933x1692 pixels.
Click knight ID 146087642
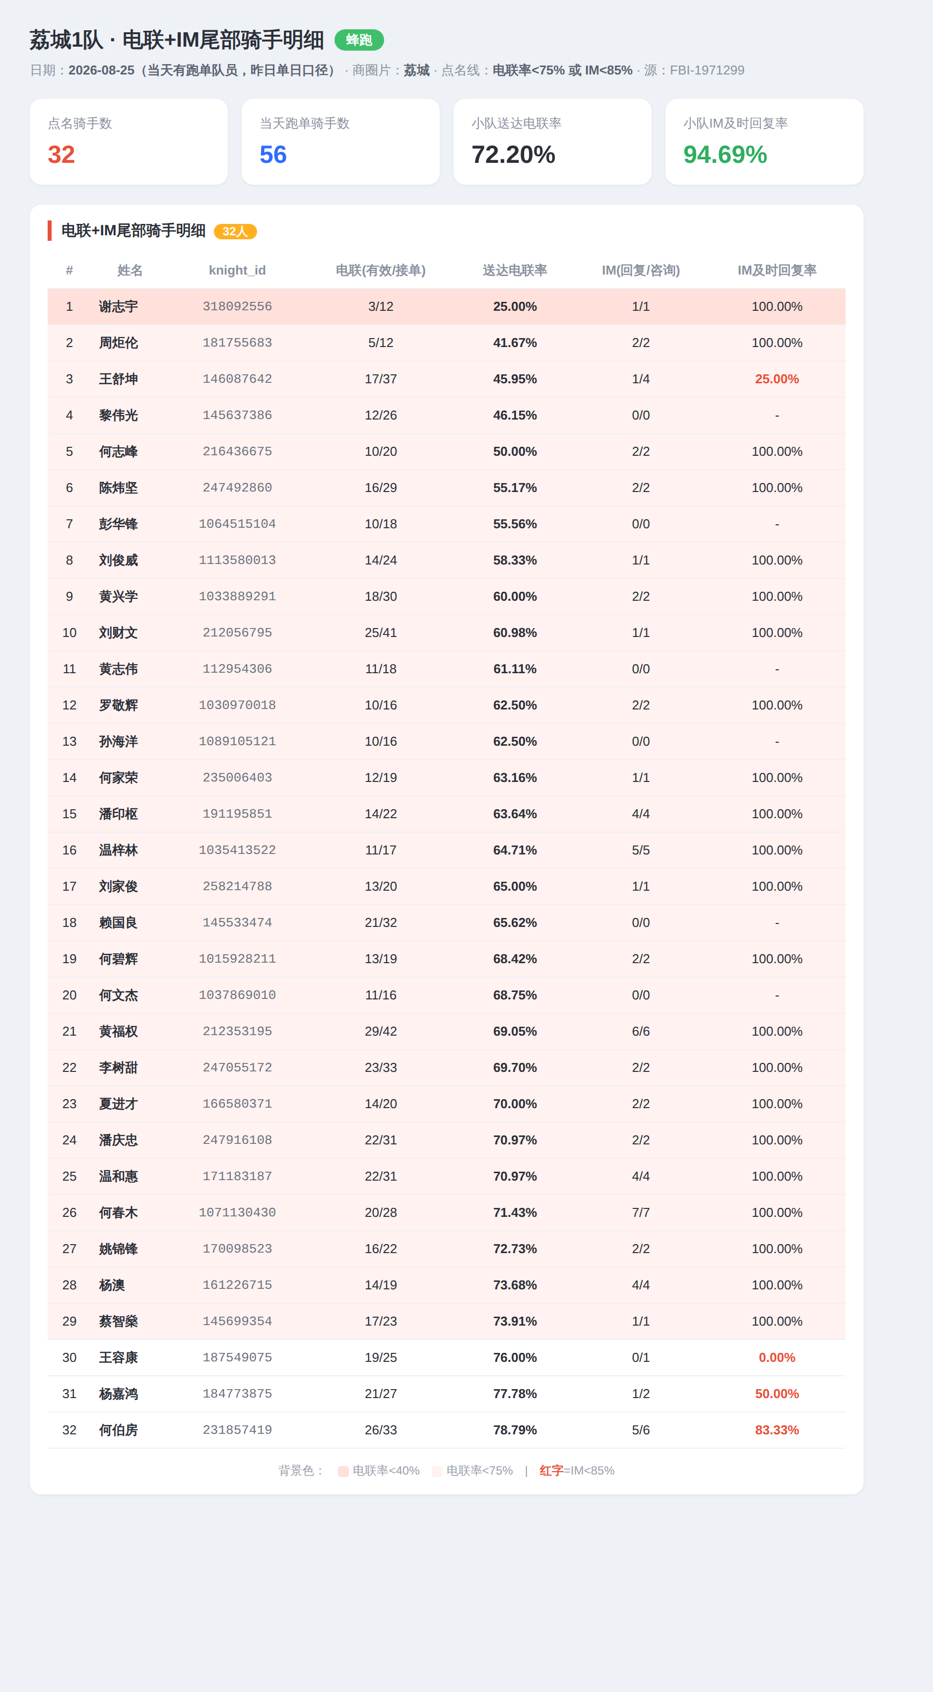237,379
